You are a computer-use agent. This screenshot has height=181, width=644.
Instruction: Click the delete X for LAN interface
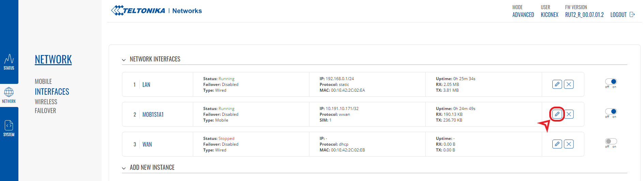[x=569, y=84]
